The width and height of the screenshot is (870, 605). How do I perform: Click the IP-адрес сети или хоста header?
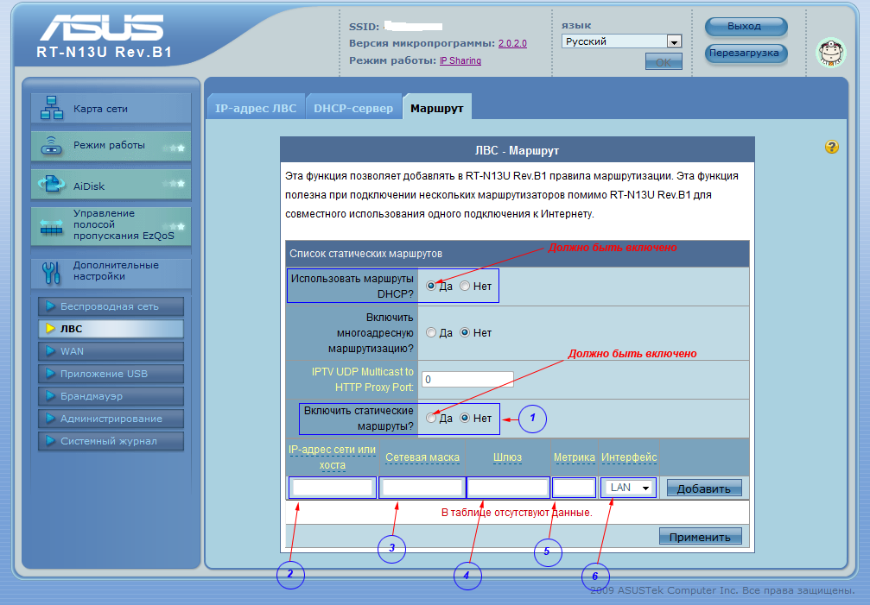coord(333,457)
